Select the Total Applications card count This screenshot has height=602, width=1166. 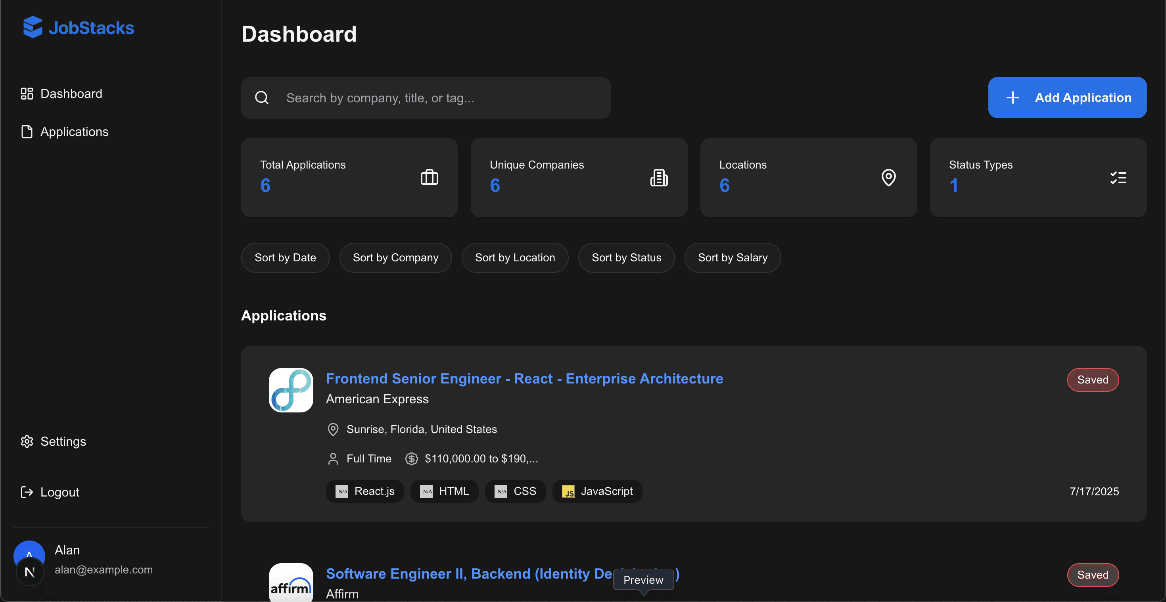point(265,185)
